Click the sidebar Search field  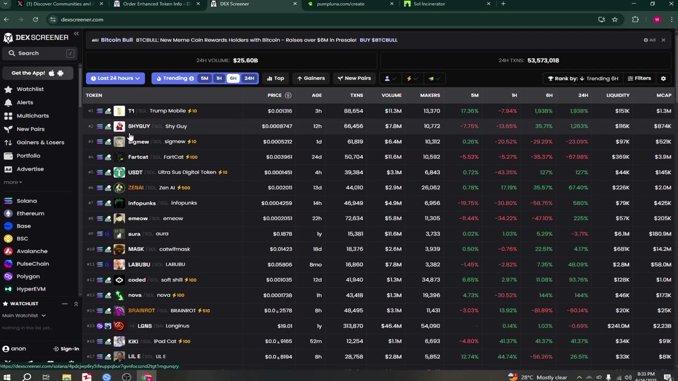40,53
